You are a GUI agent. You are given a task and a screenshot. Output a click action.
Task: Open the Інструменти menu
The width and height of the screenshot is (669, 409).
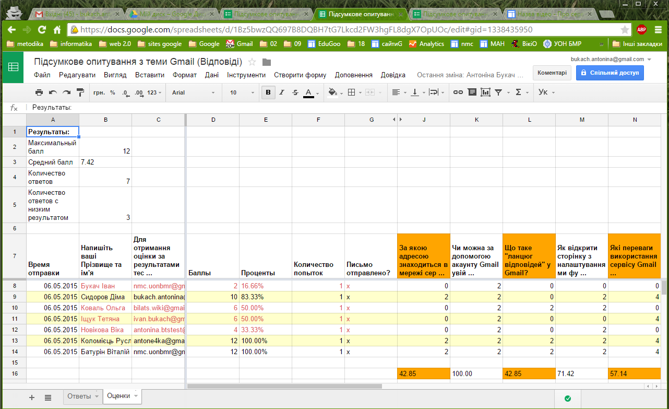(246, 75)
